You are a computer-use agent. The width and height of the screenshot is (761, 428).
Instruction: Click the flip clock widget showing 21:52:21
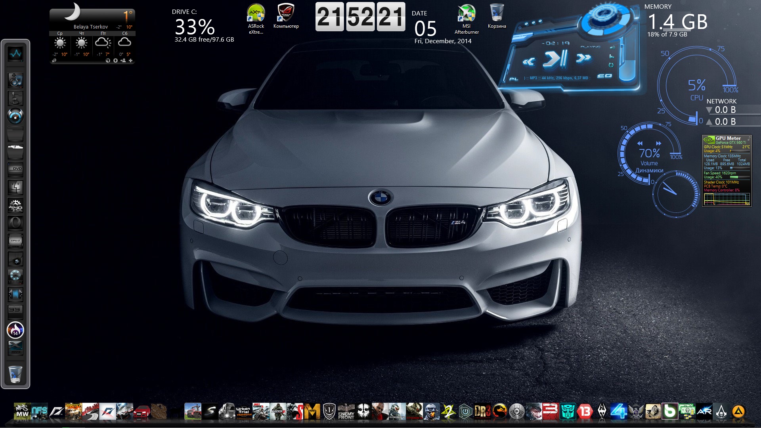pyautogui.click(x=360, y=17)
